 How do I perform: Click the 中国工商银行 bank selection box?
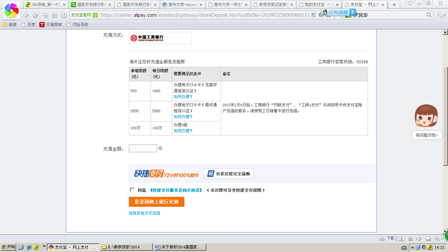(x=160, y=38)
